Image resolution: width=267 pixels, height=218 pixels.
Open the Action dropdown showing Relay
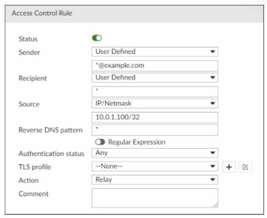(x=155, y=180)
